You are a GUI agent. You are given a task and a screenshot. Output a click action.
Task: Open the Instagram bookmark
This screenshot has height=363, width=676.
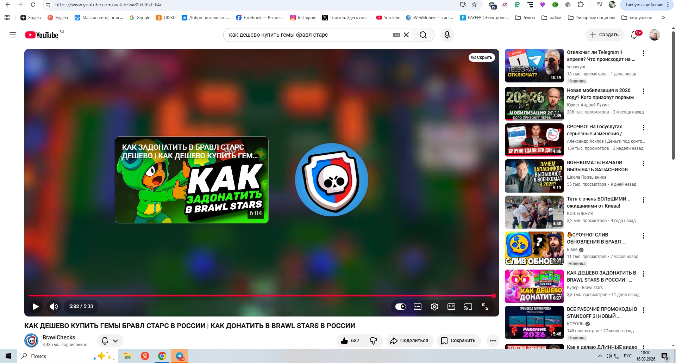[x=303, y=18]
